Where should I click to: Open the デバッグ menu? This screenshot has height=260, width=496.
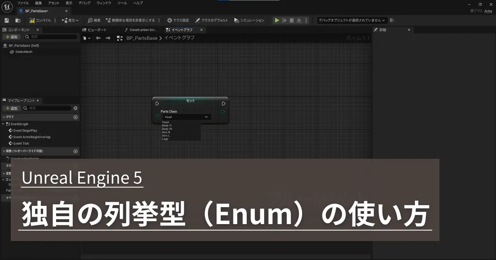(84, 3)
